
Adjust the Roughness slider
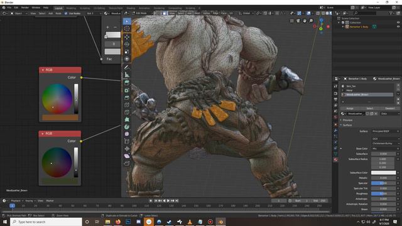(383, 194)
